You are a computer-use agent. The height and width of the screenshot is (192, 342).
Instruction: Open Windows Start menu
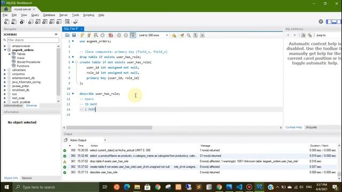click(6, 187)
